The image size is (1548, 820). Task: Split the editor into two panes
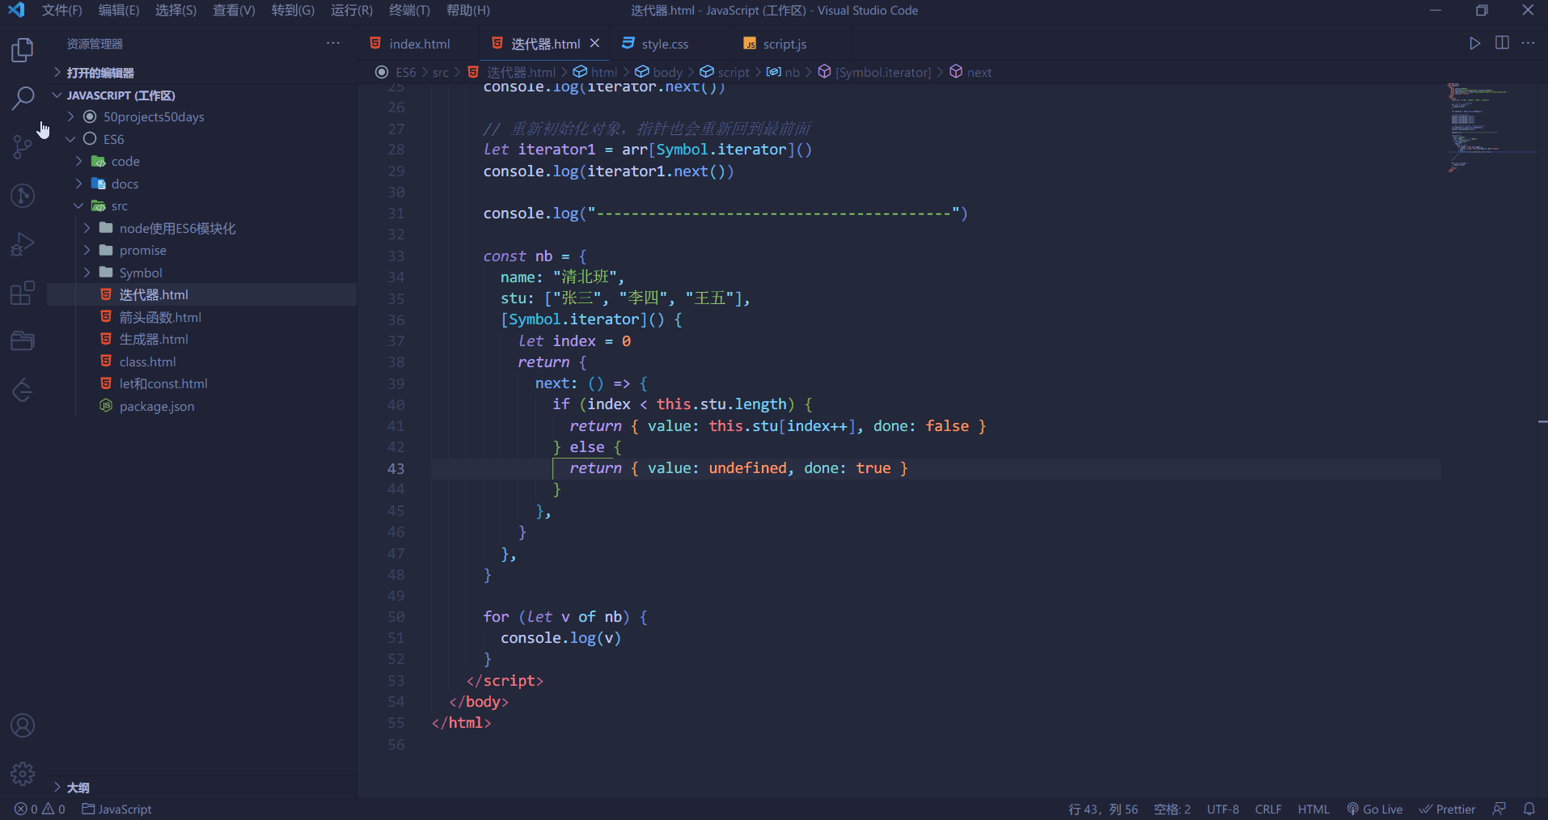coord(1502,44)
